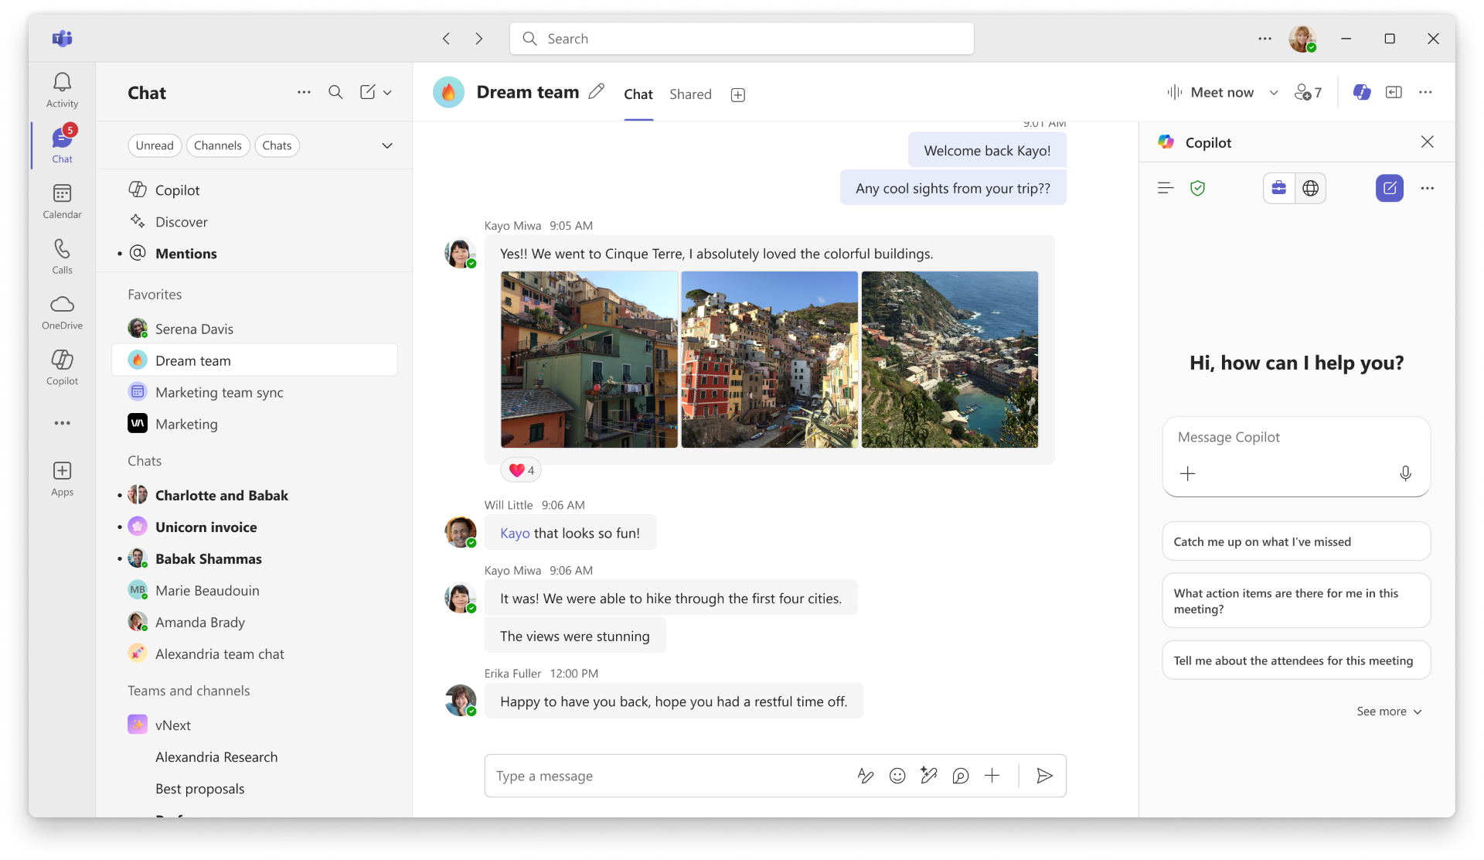Open Calendar from the left rail
Image resolution: width=1484 pixels, height=860 pixels.
point(62,201)
